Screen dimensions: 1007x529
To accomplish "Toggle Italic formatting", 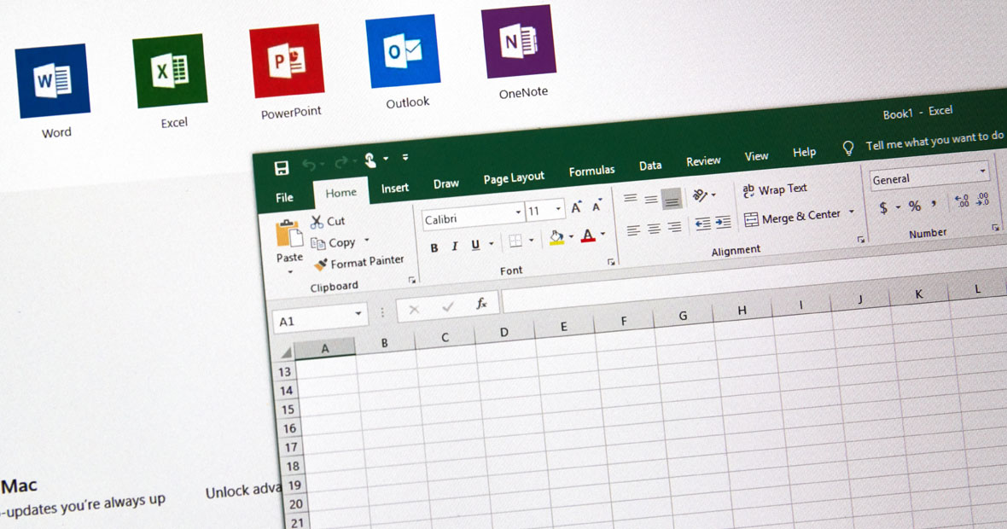I will (x=454, y=247).
